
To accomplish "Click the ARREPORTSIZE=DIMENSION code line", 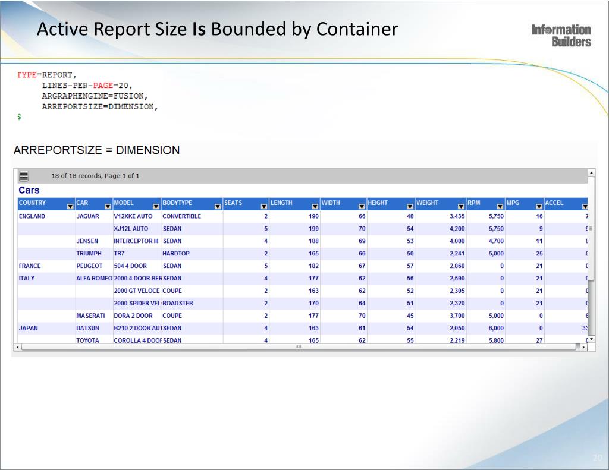I will point(100,106).
